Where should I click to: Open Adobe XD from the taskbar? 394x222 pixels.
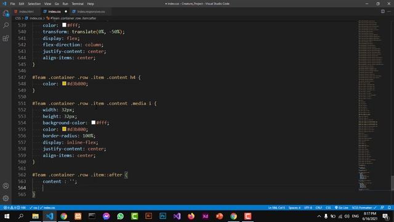point(205,216)
